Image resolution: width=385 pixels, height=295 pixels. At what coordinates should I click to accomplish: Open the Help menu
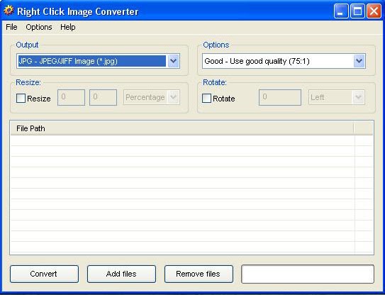pos(68,27)
